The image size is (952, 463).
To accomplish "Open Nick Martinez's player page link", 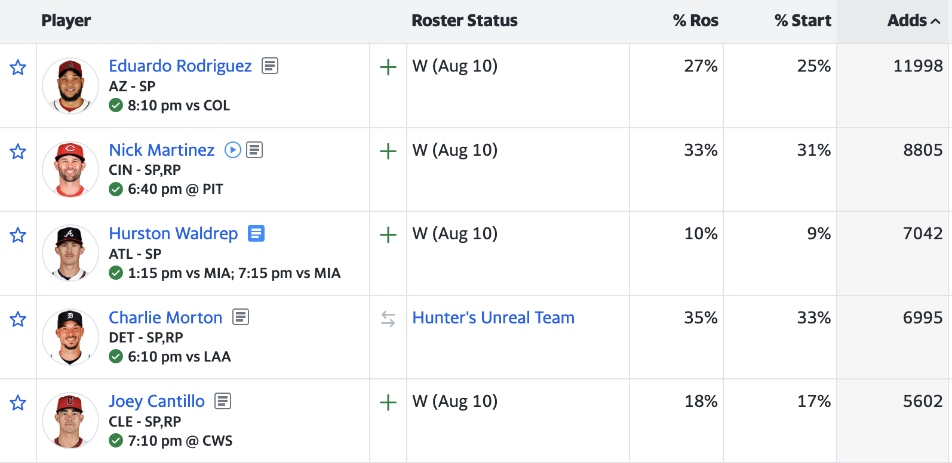I will [161, 150].
